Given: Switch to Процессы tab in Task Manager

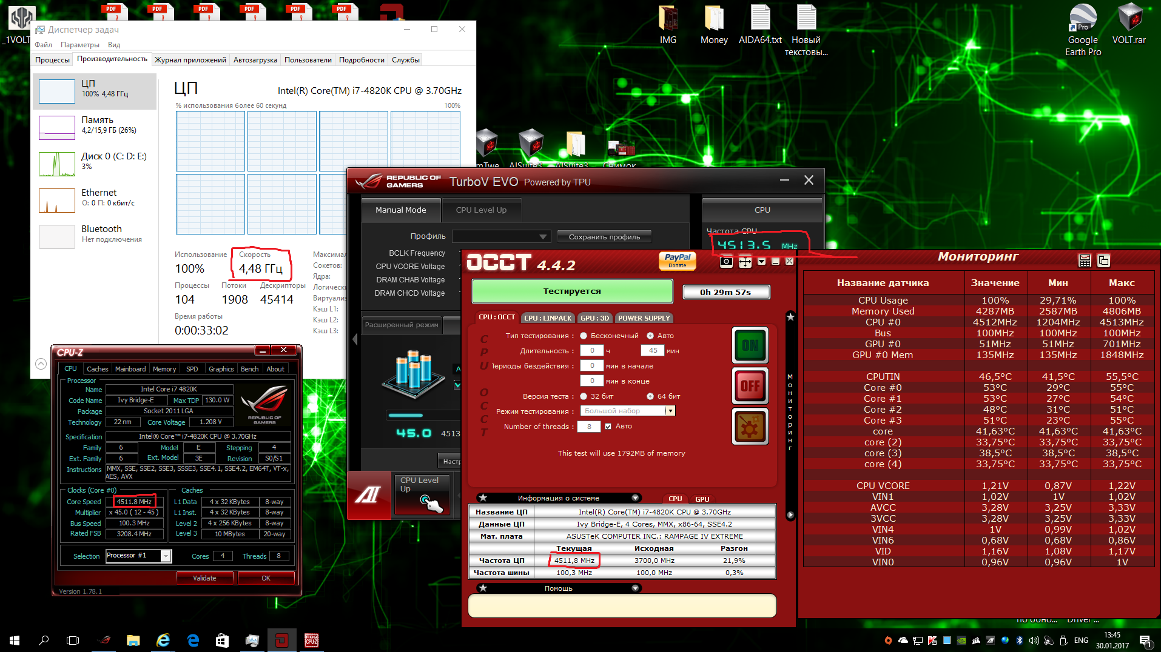Looking at the screenshot, I should coord(52,60).
